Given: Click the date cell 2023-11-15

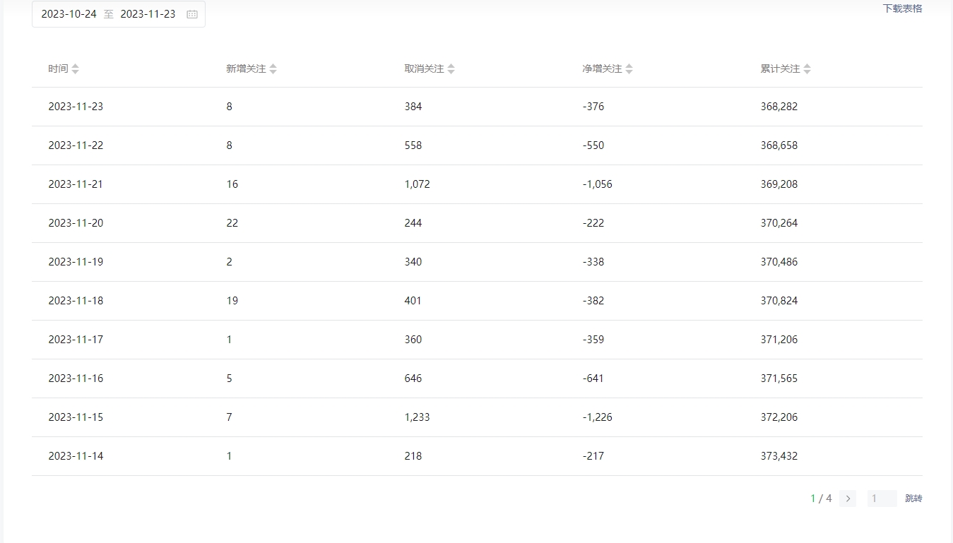Looking at the screenshot, I should [76, 417].
